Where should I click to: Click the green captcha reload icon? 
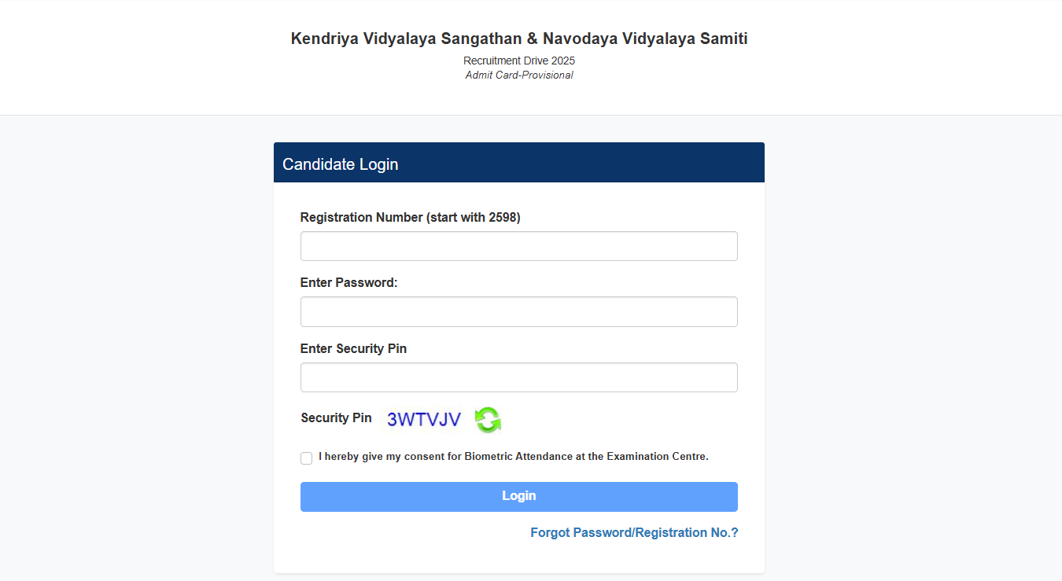coord(488,421)
